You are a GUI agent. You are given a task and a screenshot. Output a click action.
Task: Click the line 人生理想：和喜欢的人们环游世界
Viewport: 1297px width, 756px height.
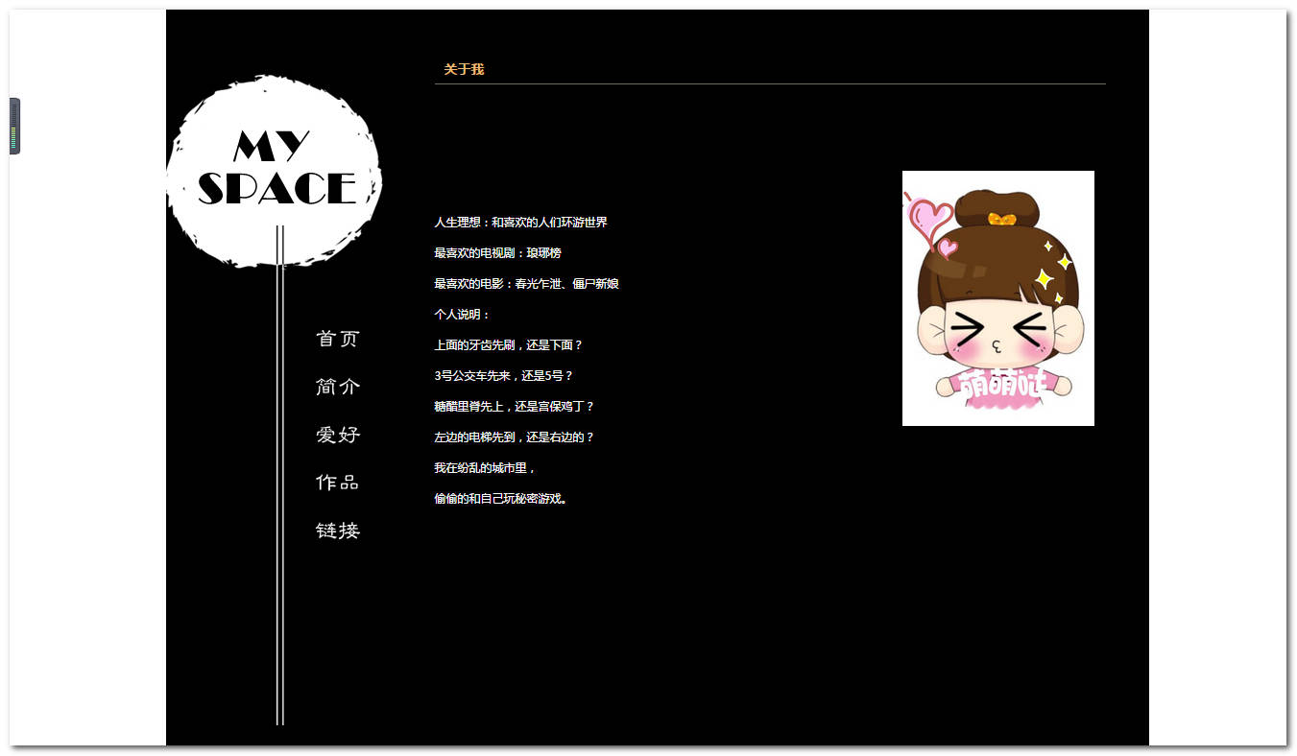click(520, 223)
